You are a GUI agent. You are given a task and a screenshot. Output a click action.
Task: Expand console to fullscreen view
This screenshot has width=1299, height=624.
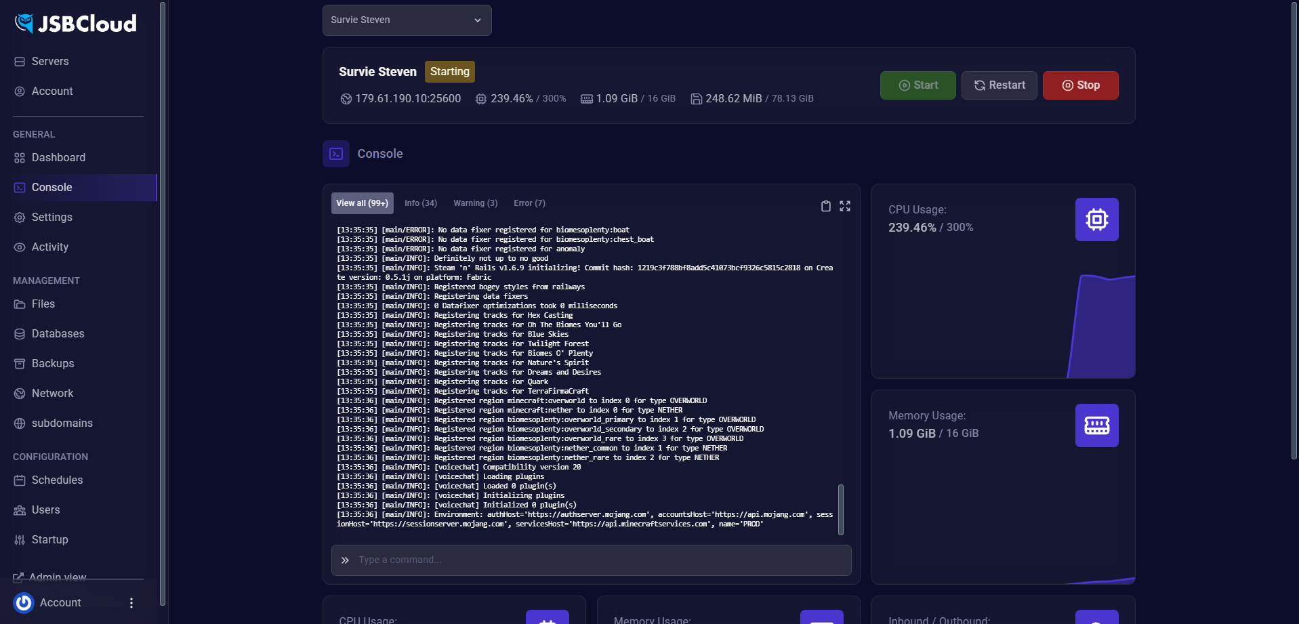845,206
